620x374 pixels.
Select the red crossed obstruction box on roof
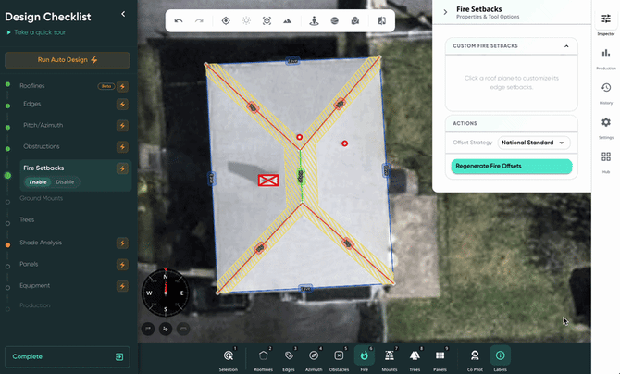[268, 181]
